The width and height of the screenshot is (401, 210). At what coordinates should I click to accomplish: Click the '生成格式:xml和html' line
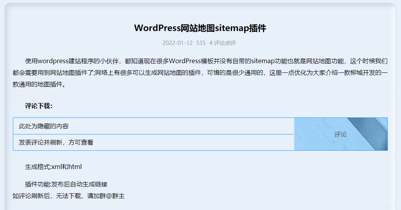coord(53,167)
